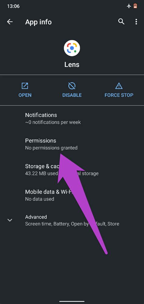The width and height of the screenshot is (144, 304).
Task: Expand Advanced settings list
Action: coord(72,220)
